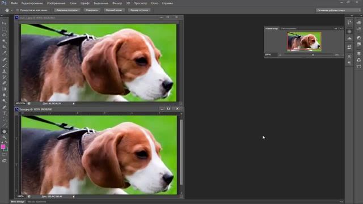Select the Pen tool
The height and width of the screenshot is (204, 363).
(4, 107)
